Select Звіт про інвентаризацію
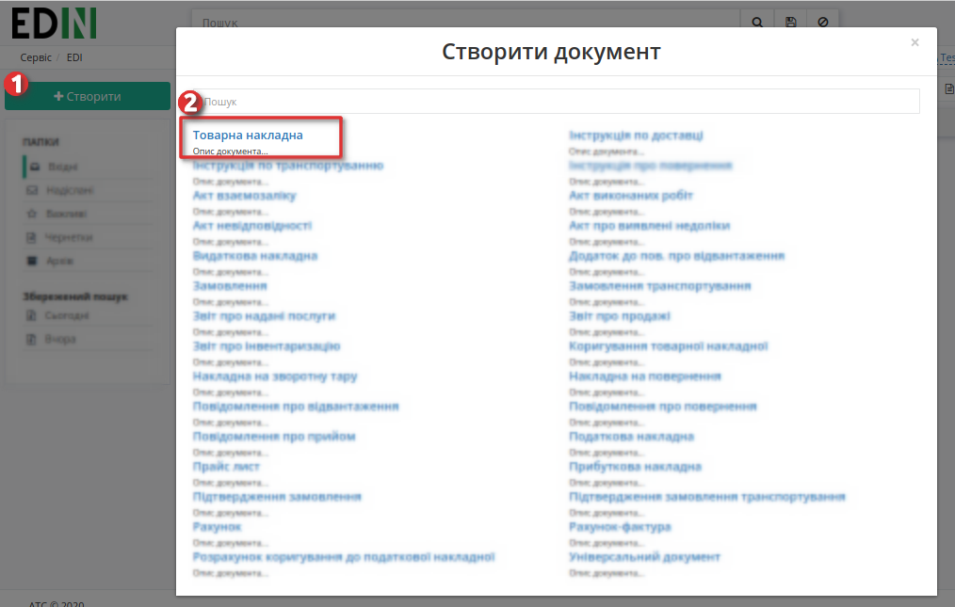Viewport: 955px width, 607px height. (267, 345)
